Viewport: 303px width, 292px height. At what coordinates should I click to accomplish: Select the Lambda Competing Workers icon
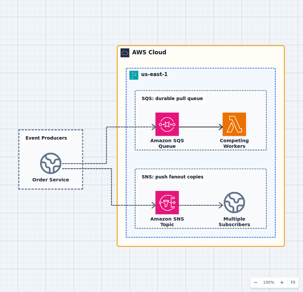[x=234, y=124]
